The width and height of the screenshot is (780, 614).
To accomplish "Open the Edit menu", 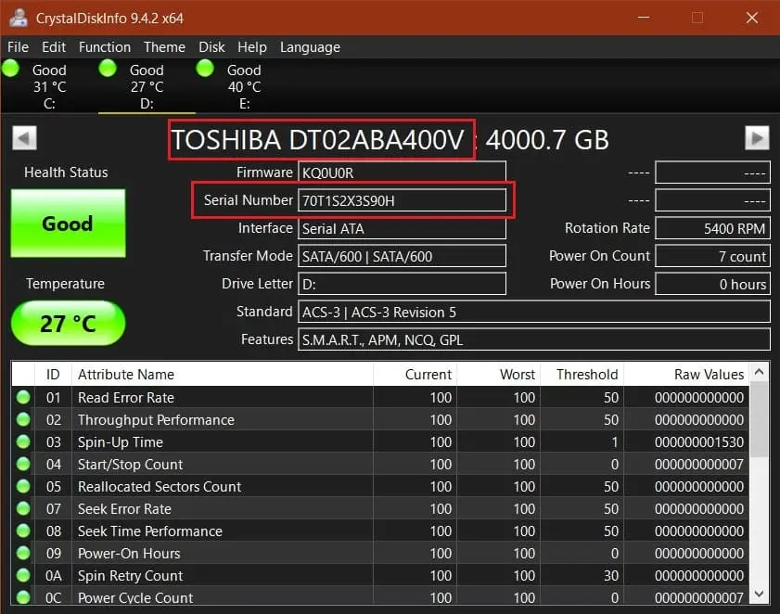I will [x=54, y=47].
